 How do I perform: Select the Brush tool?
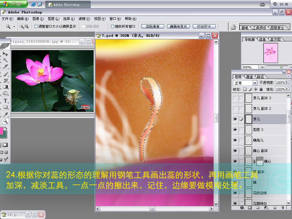click(5, 74)
